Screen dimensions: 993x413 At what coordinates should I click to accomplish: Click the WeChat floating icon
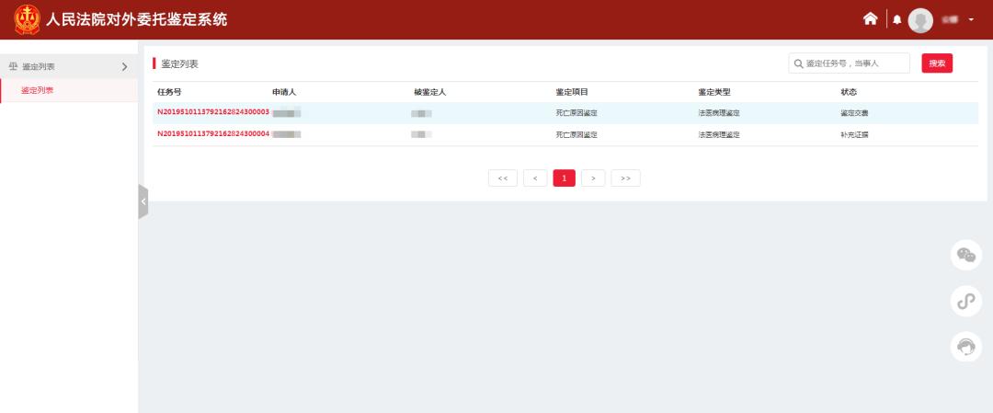pyautogui.click(x=965, y=256)
